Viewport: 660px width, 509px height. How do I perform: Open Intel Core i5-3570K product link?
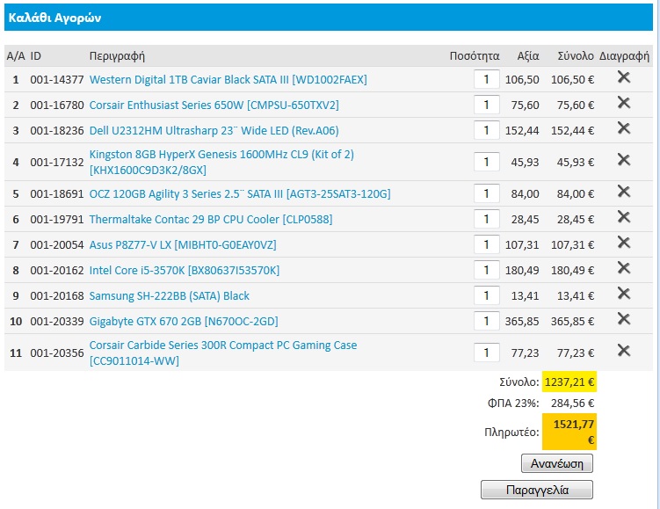coord(185,270)
